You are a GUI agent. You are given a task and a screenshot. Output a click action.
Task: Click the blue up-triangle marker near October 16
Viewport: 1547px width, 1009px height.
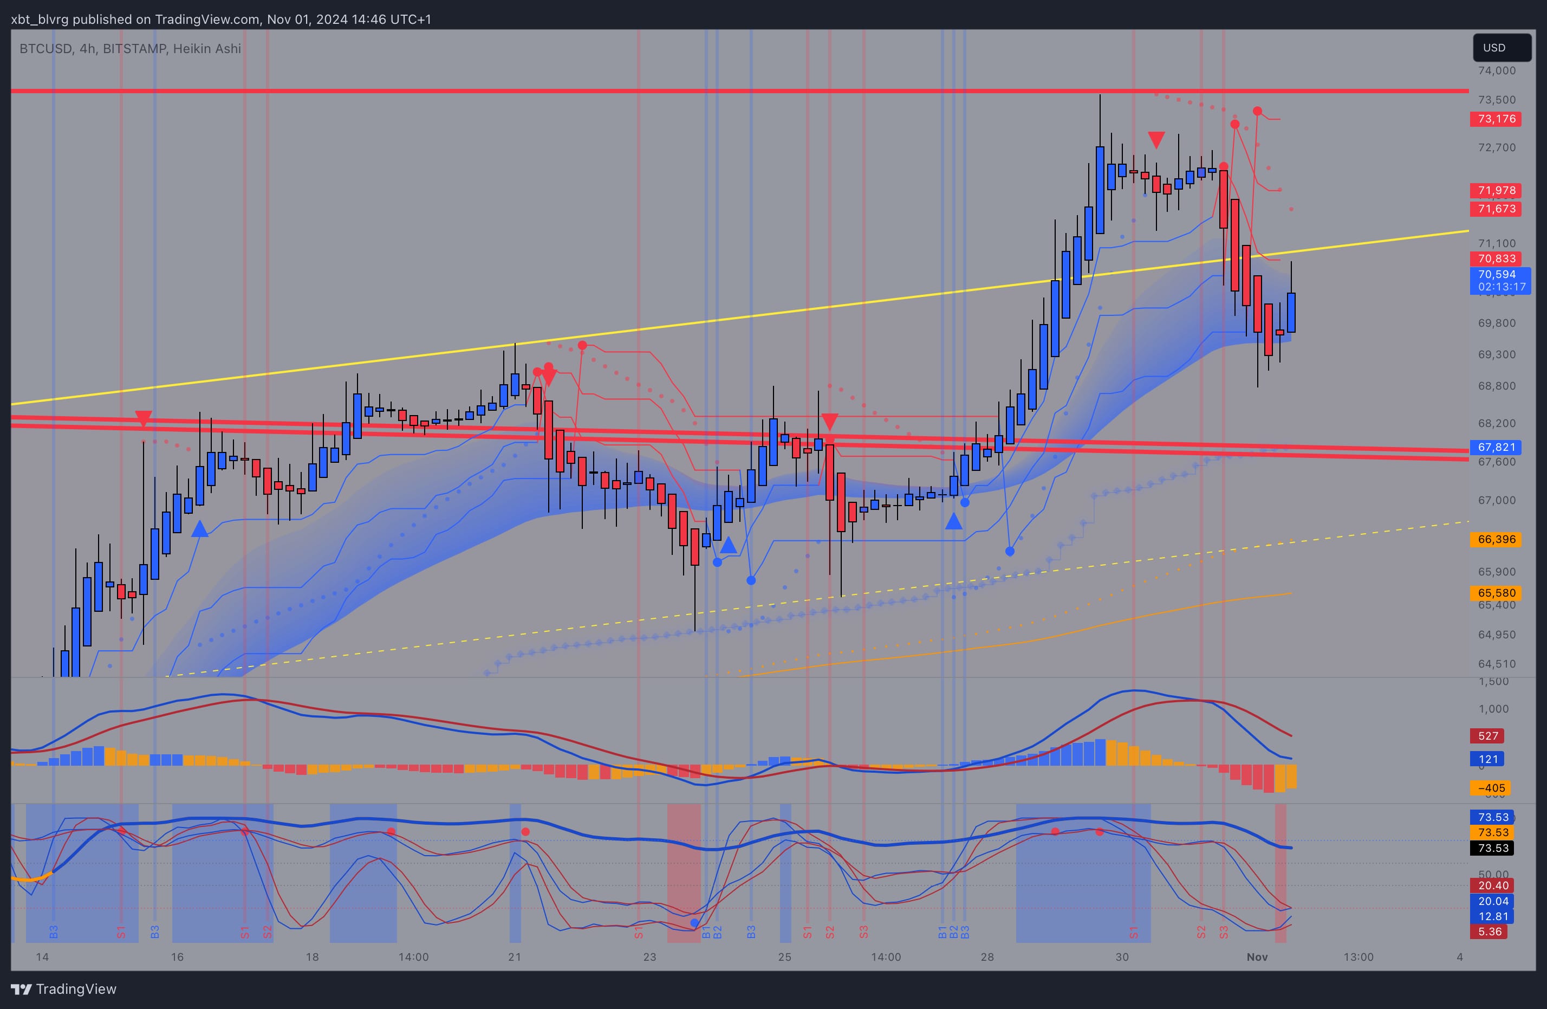click(199, 531)
